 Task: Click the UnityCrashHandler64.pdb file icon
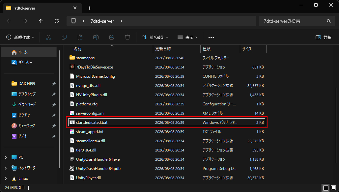point(72,168)
